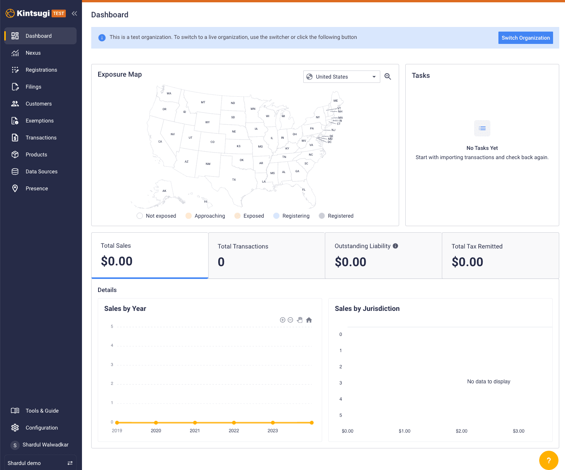Screen dimensions: 565x470
Task: Navigate to Customers page
Action: [x=40, y=104]
